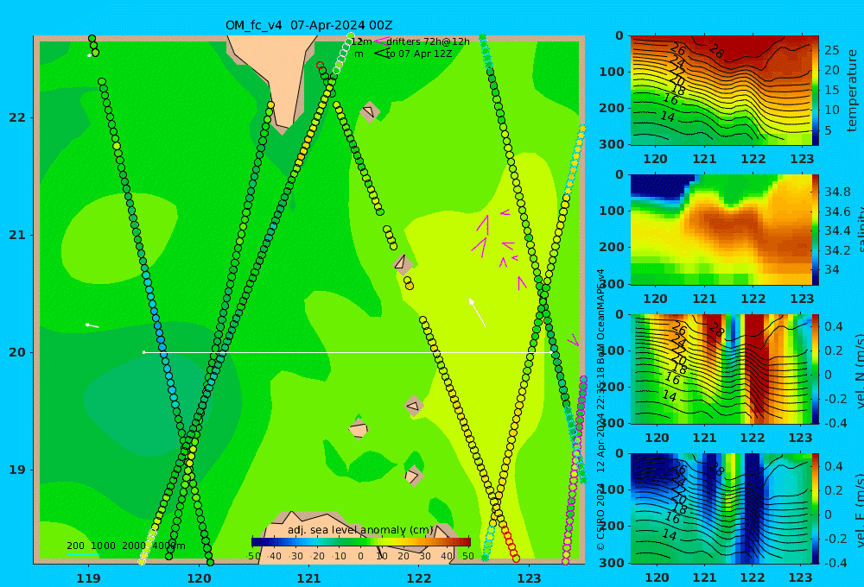Click the sea level anomaly colorbar
Image resolution: width=864 pixels, height=587 pixels.
click(x=361, y=542)
